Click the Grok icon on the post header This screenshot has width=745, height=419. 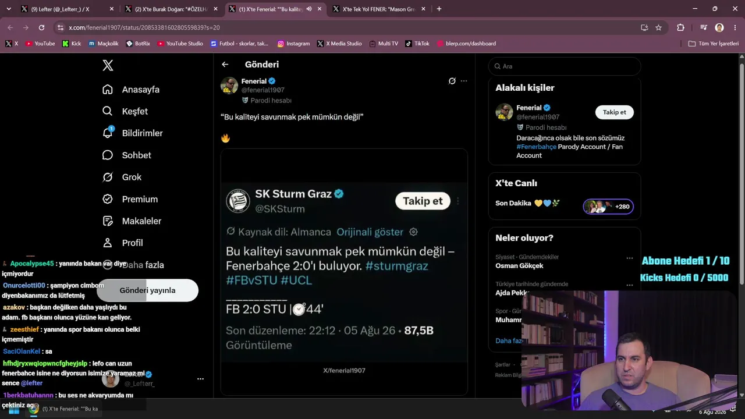click(x=452, y=81)
